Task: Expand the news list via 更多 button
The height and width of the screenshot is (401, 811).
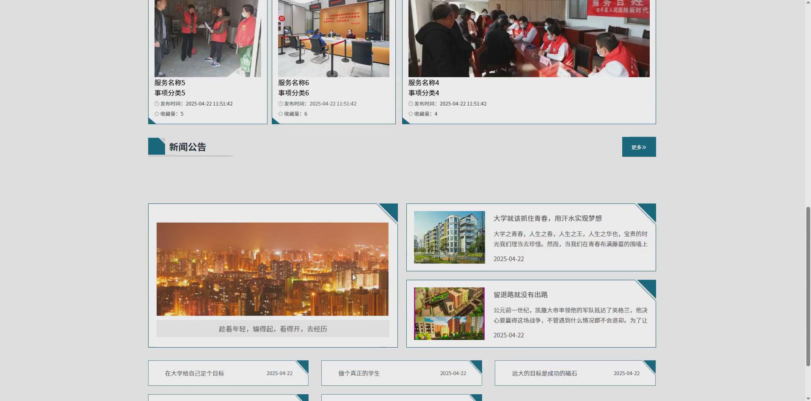Action: (638, 147)
